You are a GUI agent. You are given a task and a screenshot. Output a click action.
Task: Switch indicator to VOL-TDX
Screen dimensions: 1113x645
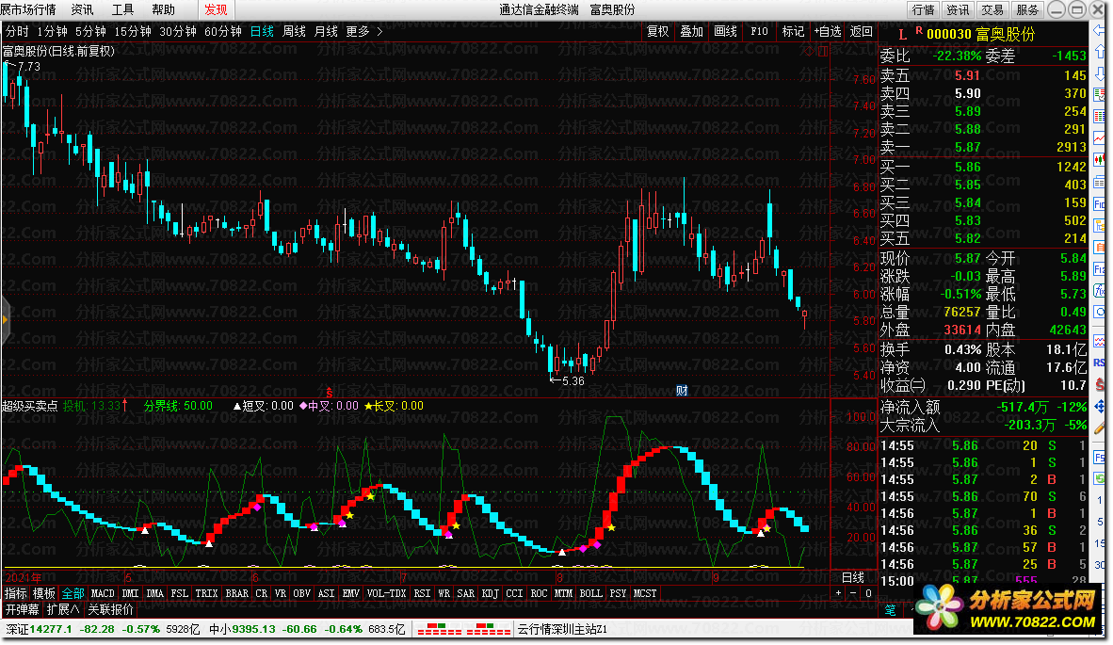point(387,593)
